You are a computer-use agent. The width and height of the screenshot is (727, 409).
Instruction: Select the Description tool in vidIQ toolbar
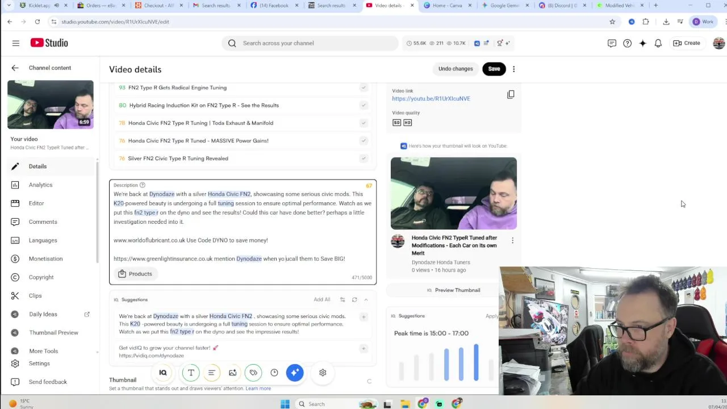point(211,373)
